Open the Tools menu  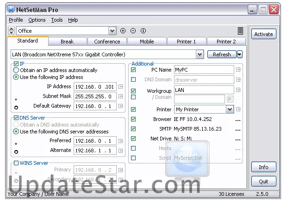(57, 20)
